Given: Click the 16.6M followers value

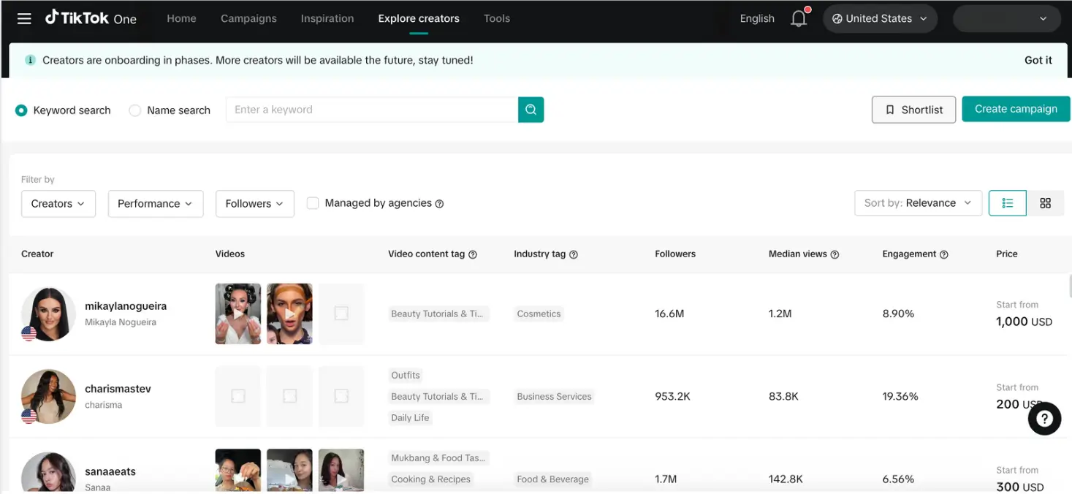Looking at the screenshot, I should pyautogui.click(x=669, y=313).
